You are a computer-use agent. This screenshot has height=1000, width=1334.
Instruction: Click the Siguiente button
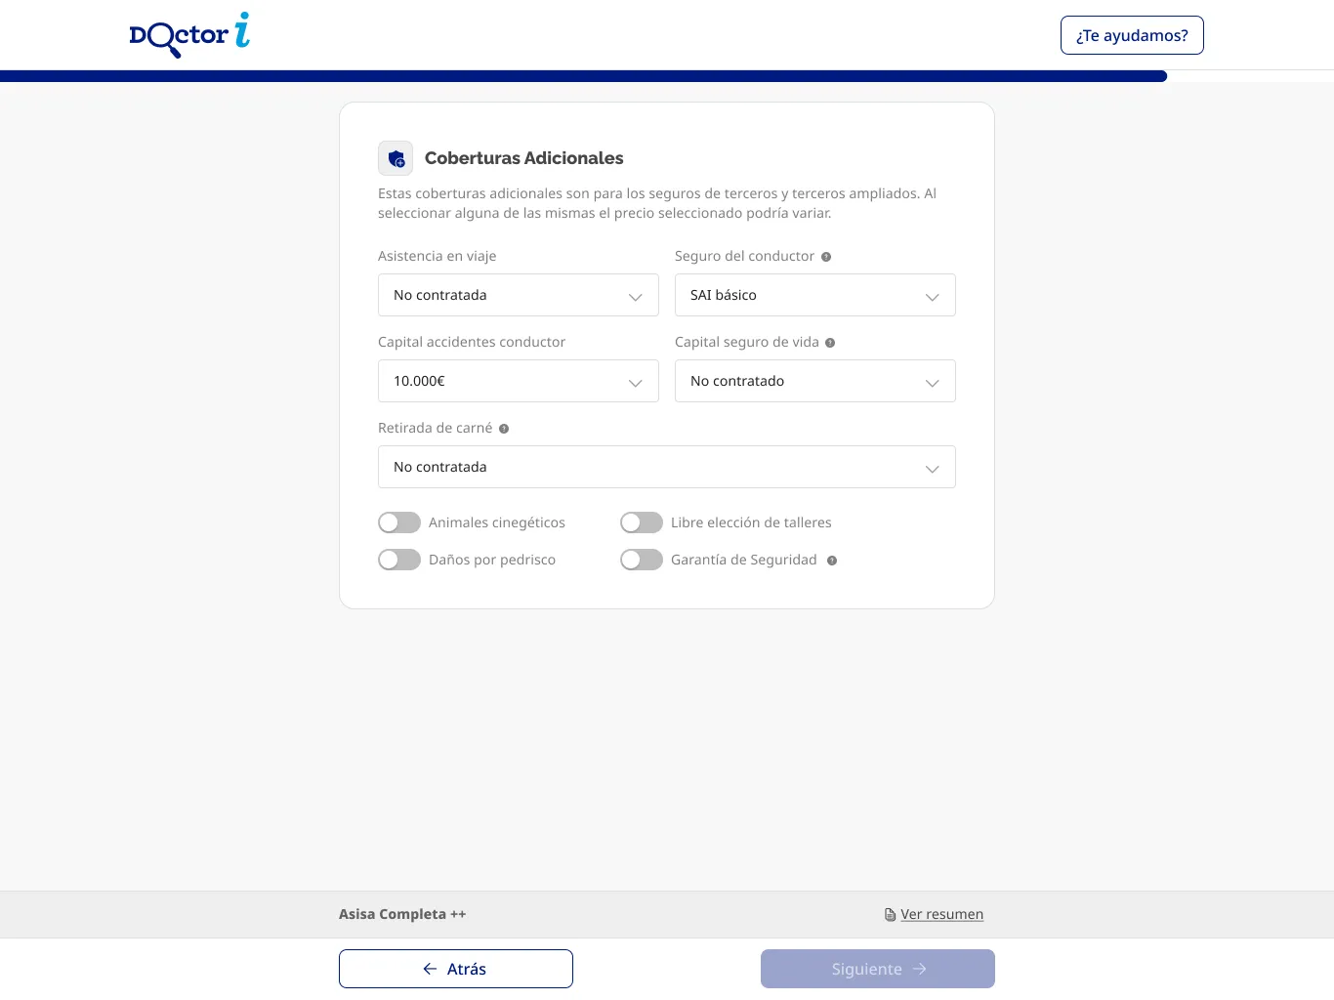(x=878, y=969)
